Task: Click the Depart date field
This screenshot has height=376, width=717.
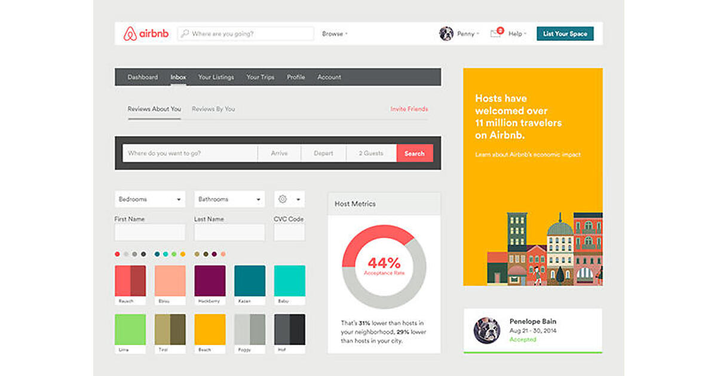Action: click(x=323, y=153)
